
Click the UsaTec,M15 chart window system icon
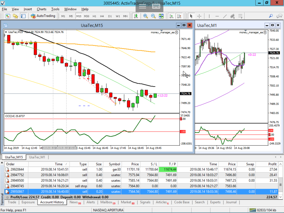point(6,25)
